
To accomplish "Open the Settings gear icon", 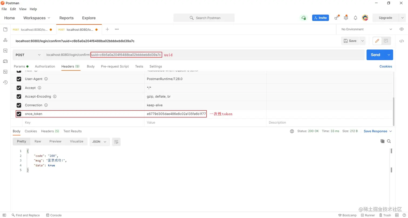I will (346, 18).
